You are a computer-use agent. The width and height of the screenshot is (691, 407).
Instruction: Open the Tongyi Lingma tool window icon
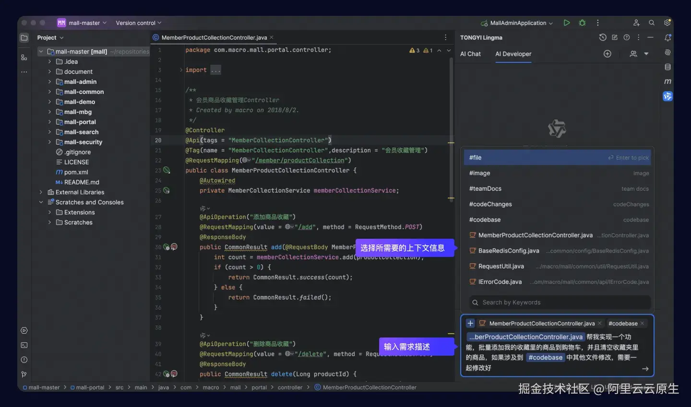(667, 96)
